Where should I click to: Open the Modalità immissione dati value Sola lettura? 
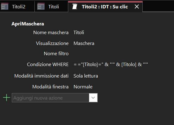coord(86,76)
